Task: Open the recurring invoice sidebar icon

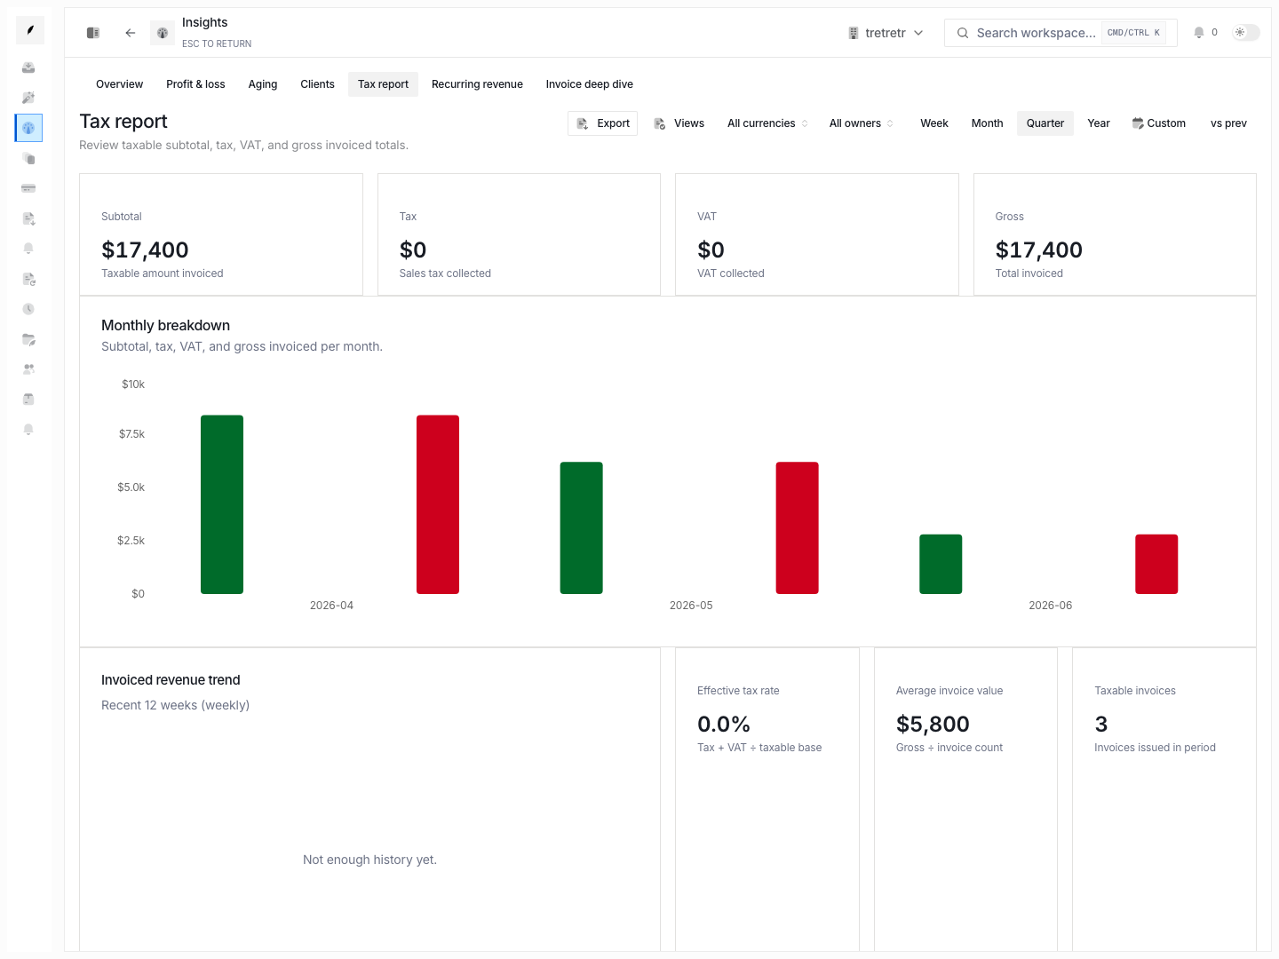Action: coord(28,279)
